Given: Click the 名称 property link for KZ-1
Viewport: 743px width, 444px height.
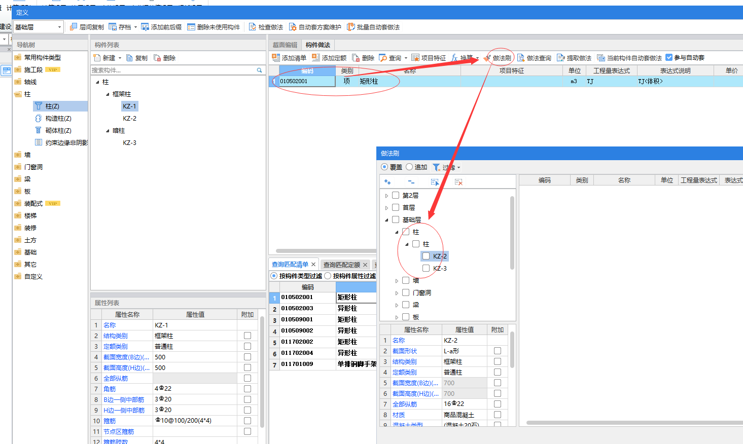Looking at the screenshot, I should (x=110, y=325).
